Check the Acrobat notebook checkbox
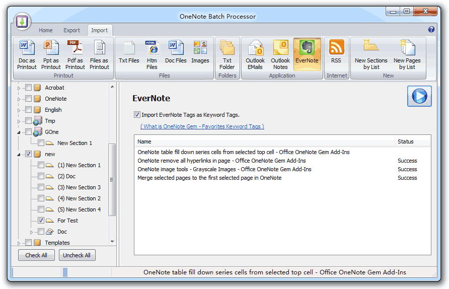The height and width of the screenshot is (289, 449). click(28, 88)
